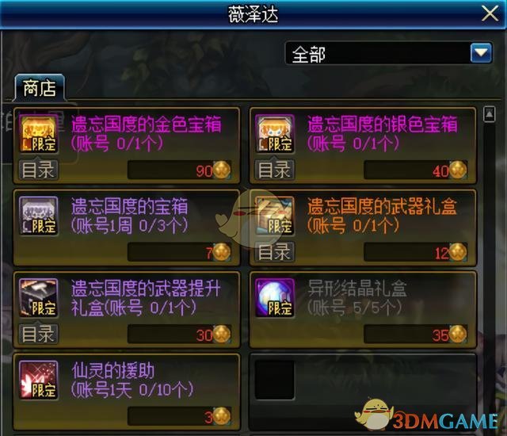Screen dimensions: 507x436
Task: Click the gold coin beside price 90
Action: [222, 170]
